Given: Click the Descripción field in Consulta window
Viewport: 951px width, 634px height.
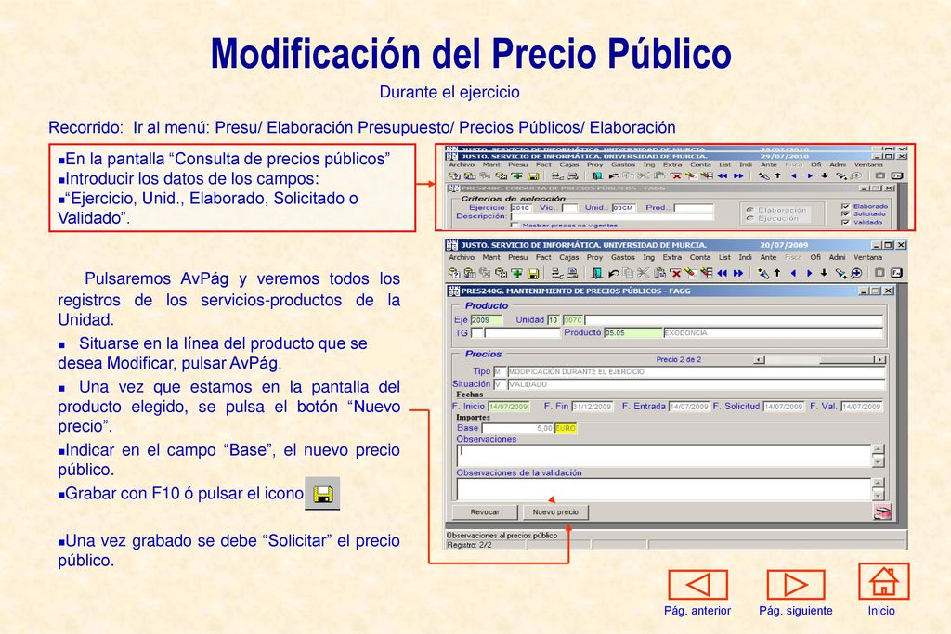Looking at the screenshot, I should coord(612,217).
